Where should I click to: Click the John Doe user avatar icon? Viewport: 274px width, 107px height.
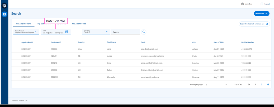(x=243, y=4)
